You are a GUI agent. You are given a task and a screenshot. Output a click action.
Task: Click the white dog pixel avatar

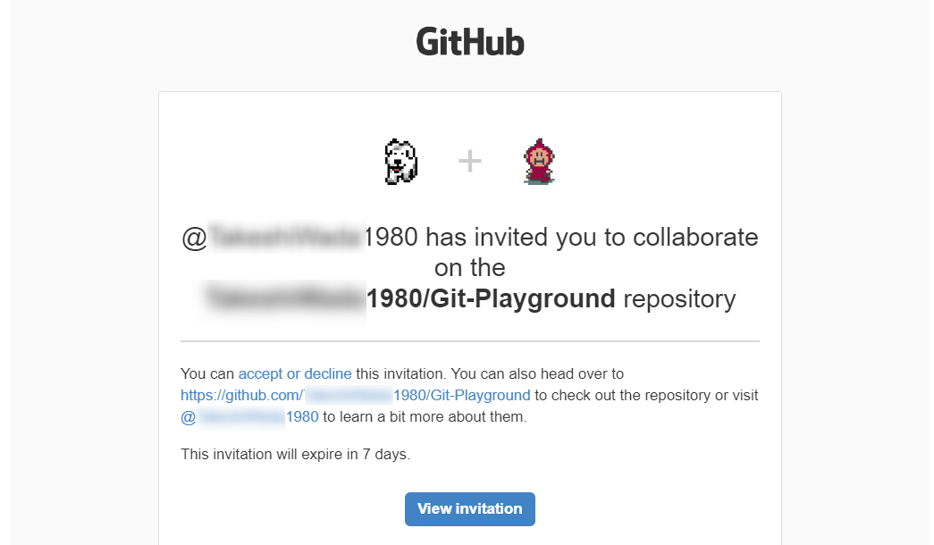click(400, 162)
